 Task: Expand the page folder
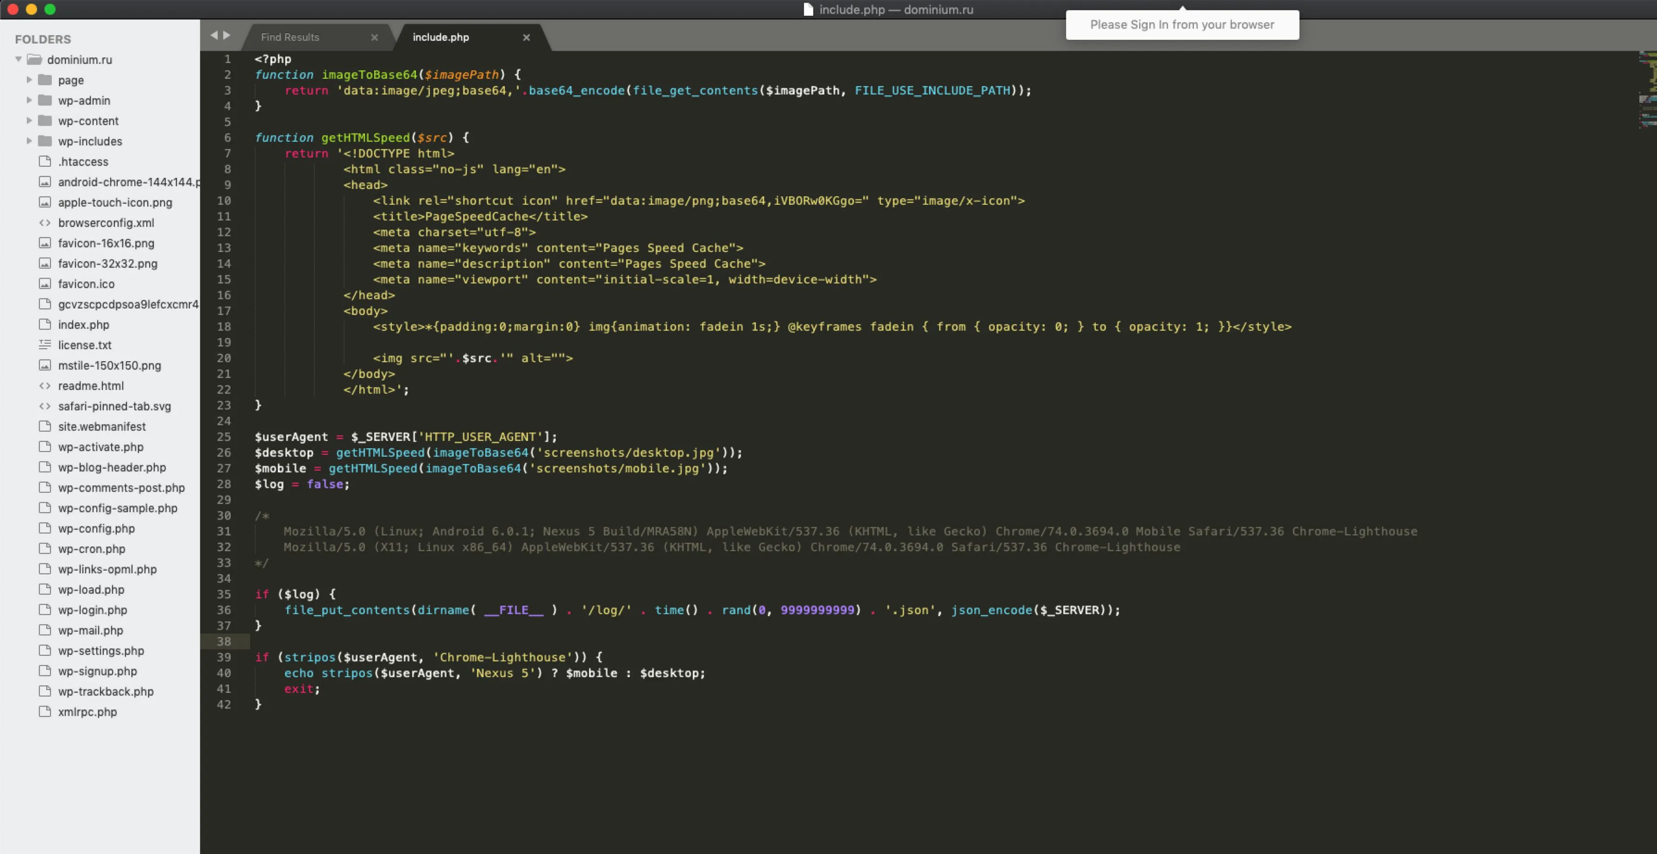(29, 80)
